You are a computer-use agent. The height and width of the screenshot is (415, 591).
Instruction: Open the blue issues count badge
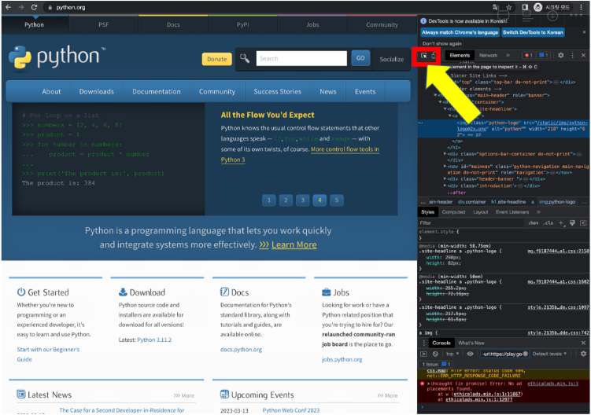tap(544, 55)
